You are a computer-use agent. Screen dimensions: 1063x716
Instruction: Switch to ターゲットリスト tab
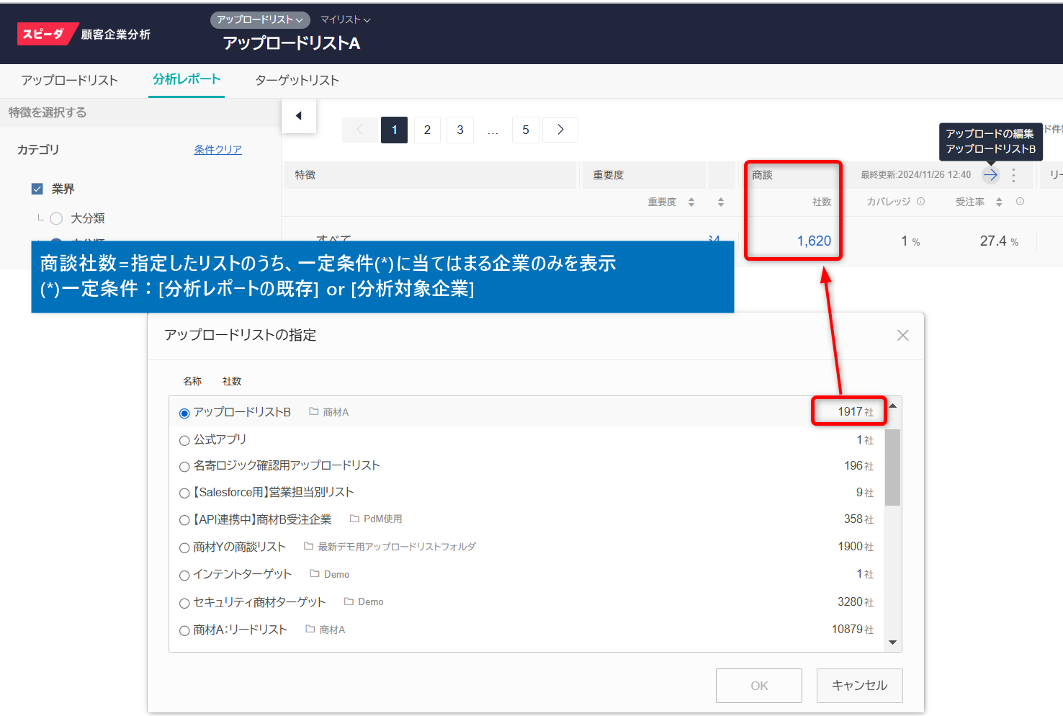(297, 80)
